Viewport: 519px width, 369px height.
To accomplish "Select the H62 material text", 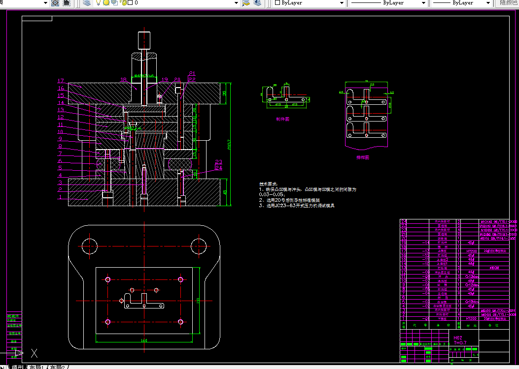I will pos(458,338).
